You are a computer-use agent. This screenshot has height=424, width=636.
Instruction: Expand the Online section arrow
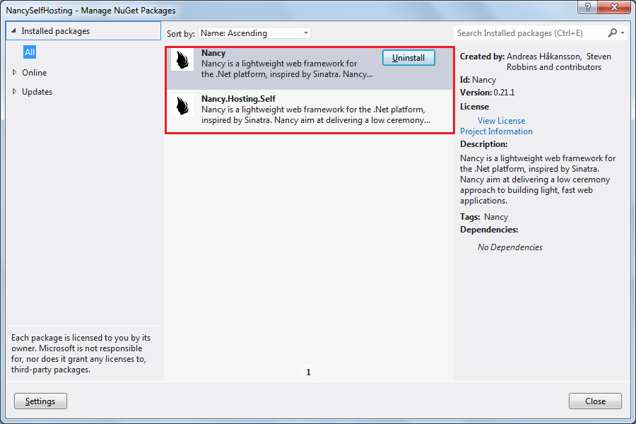[15, 73]
